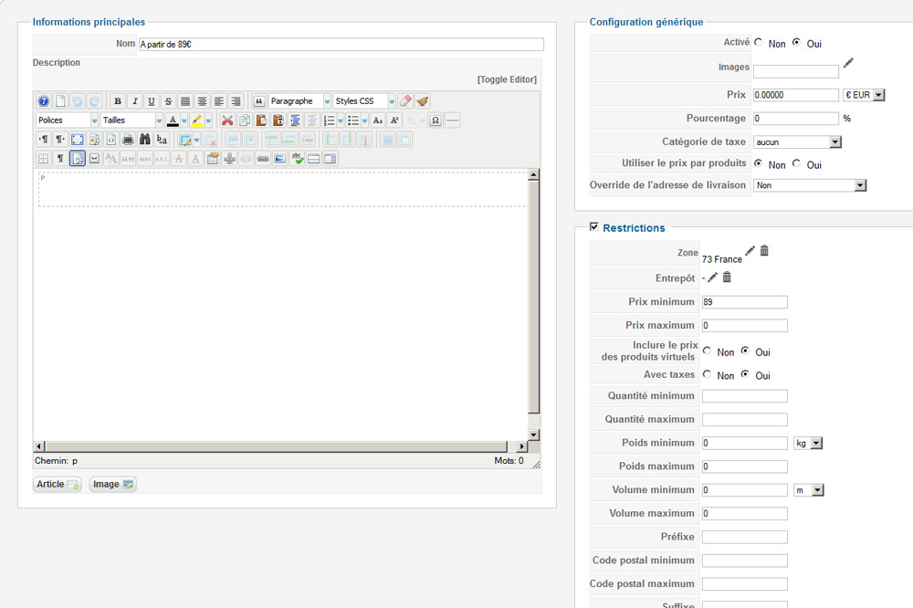Click the Pourcentage input field
913x608 pixels.
(796, 119)
